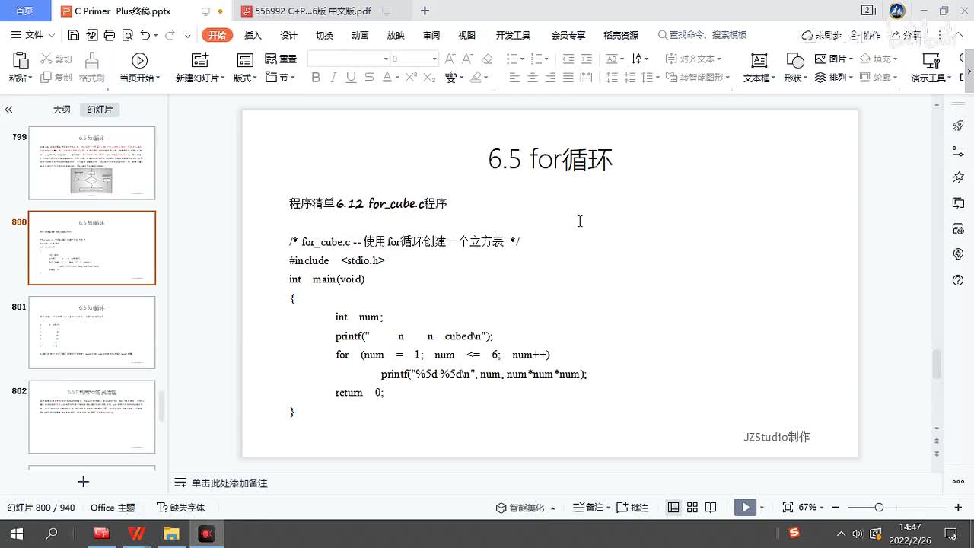
Task: Toggle Subscript formatting
Action: point(429,78)
